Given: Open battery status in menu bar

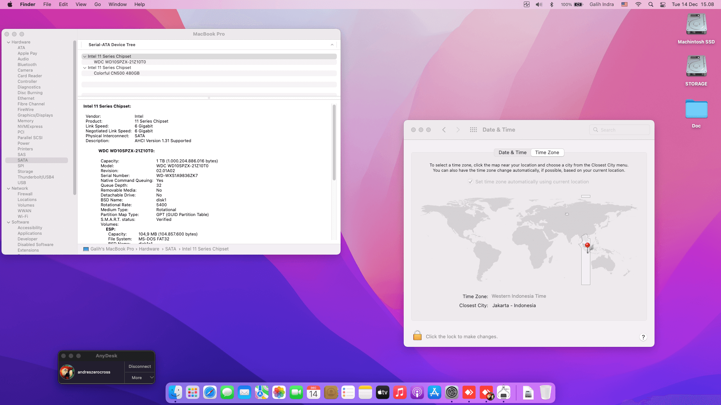Looking at the screenshot, I should [x=572, y=4].
